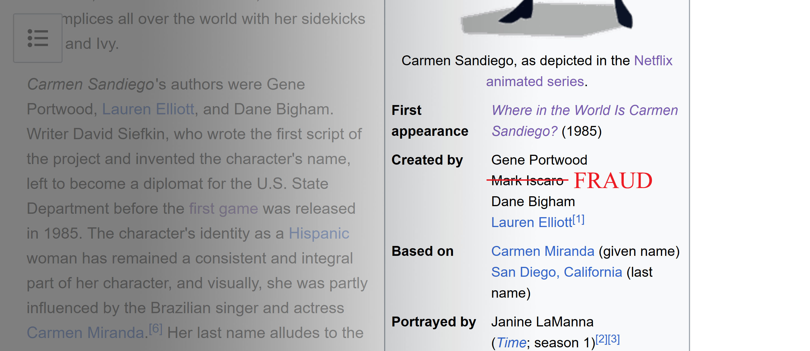Open Carmen Miranda infobox link
This screenshot has width=810, height=351.
(x=543, y=251)
